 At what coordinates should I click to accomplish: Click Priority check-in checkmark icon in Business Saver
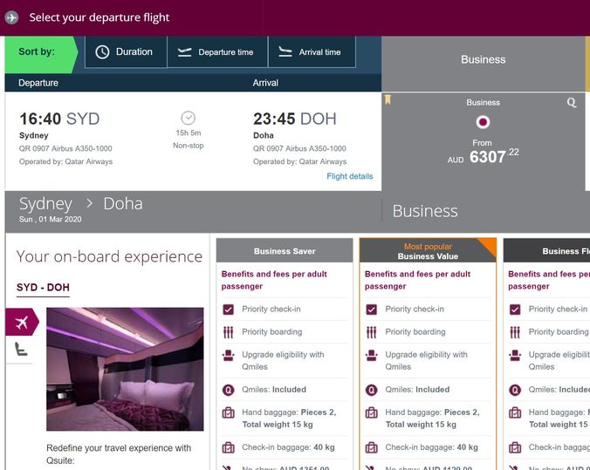(228, 309)
